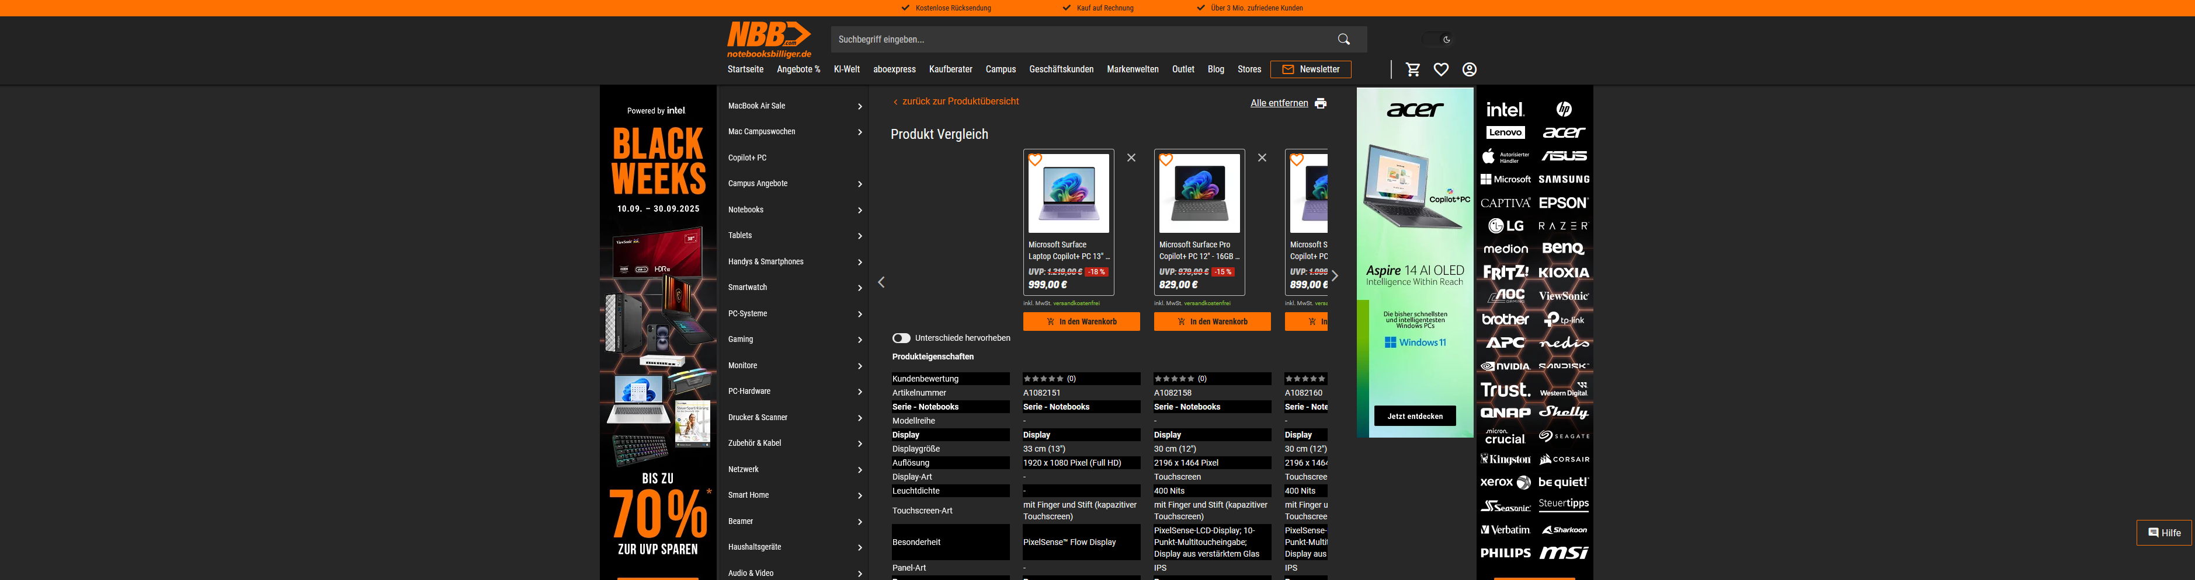Open Kaufberater navigation item
The image size is (2195, 580).
[950, 70]
